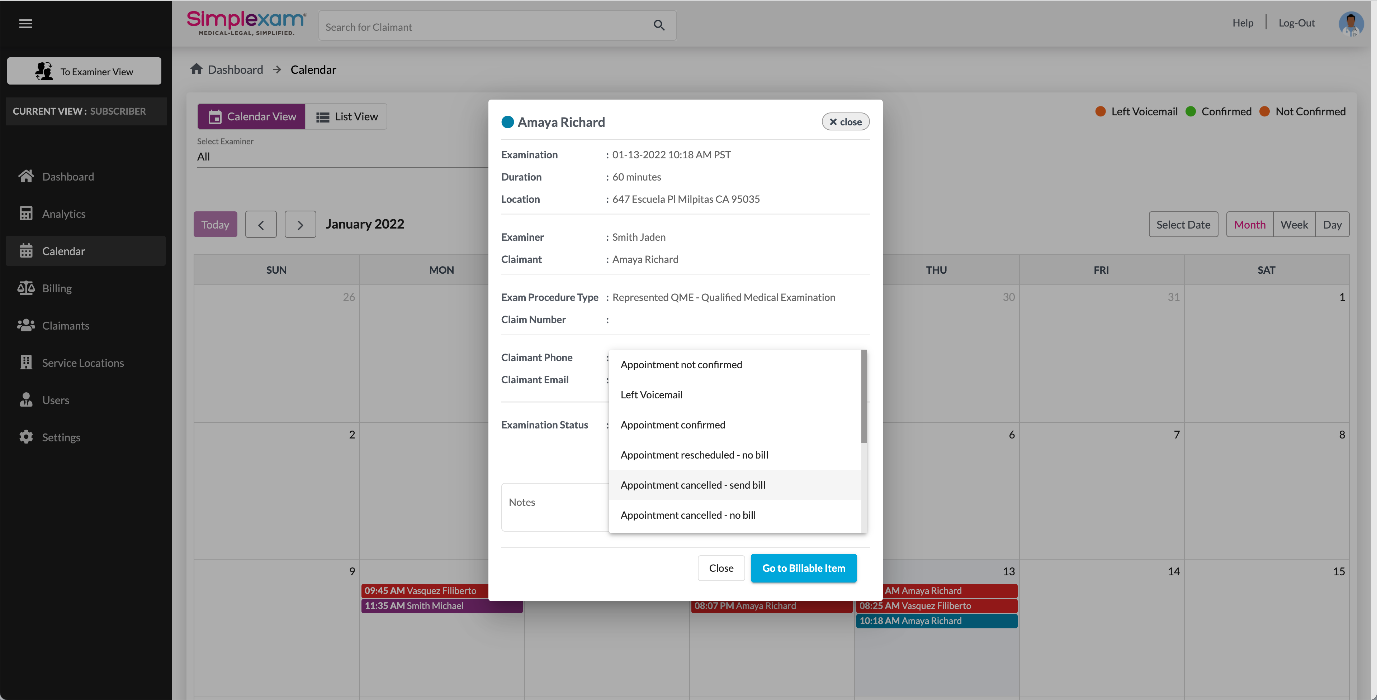The image size is (1377, 700).
Task: Choose 'Appointment cancelled - send bill' option
Action: pos(692,485)
